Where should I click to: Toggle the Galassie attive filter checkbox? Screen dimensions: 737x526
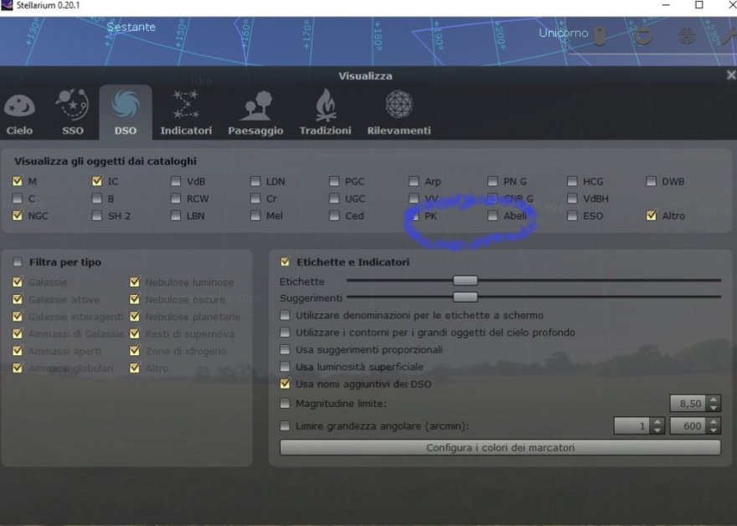click(18, 299)
